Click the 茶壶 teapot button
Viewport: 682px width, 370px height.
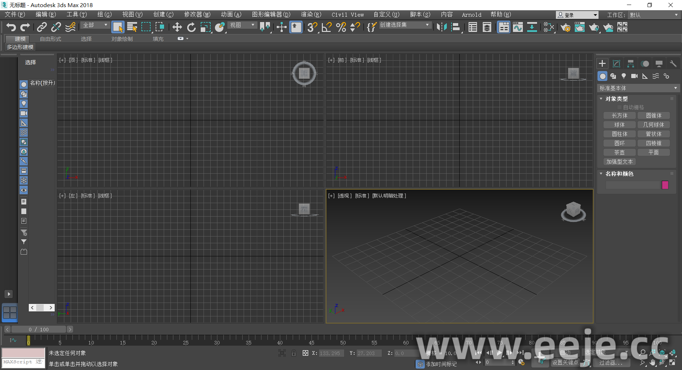pos(619,152)
